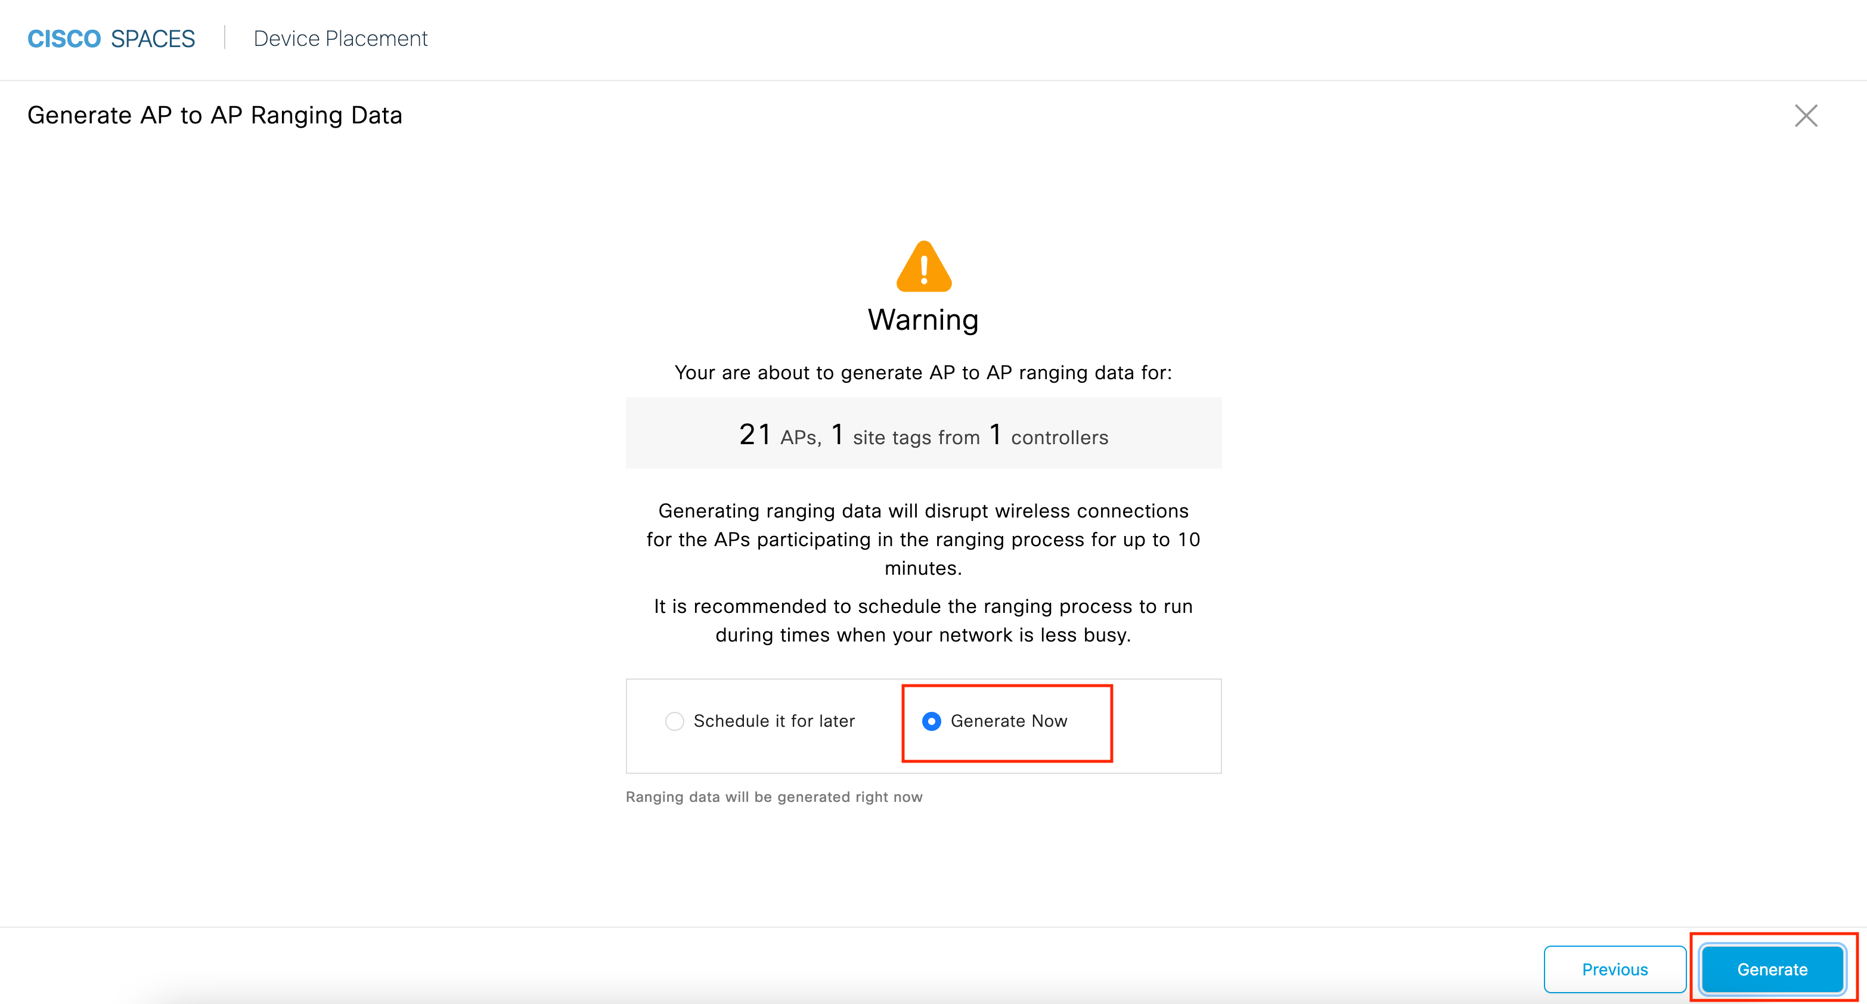This screenshot has width=1867, height=1004.
Task: Select the Schedule it for later radio button
Action: [x=674, y=721]
